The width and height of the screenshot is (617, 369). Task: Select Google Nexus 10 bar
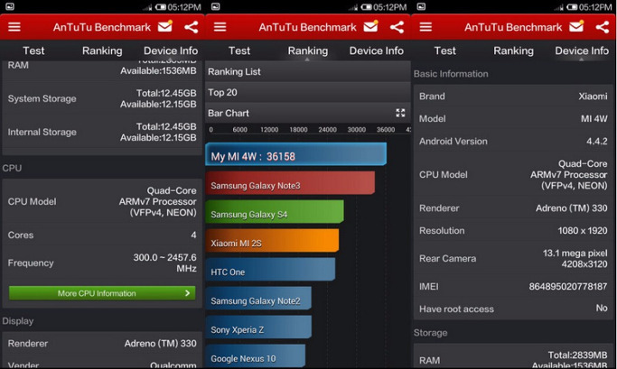pos(256,356)
